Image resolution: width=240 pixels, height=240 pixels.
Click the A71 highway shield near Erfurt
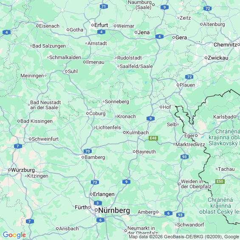[x=104, y=6]
